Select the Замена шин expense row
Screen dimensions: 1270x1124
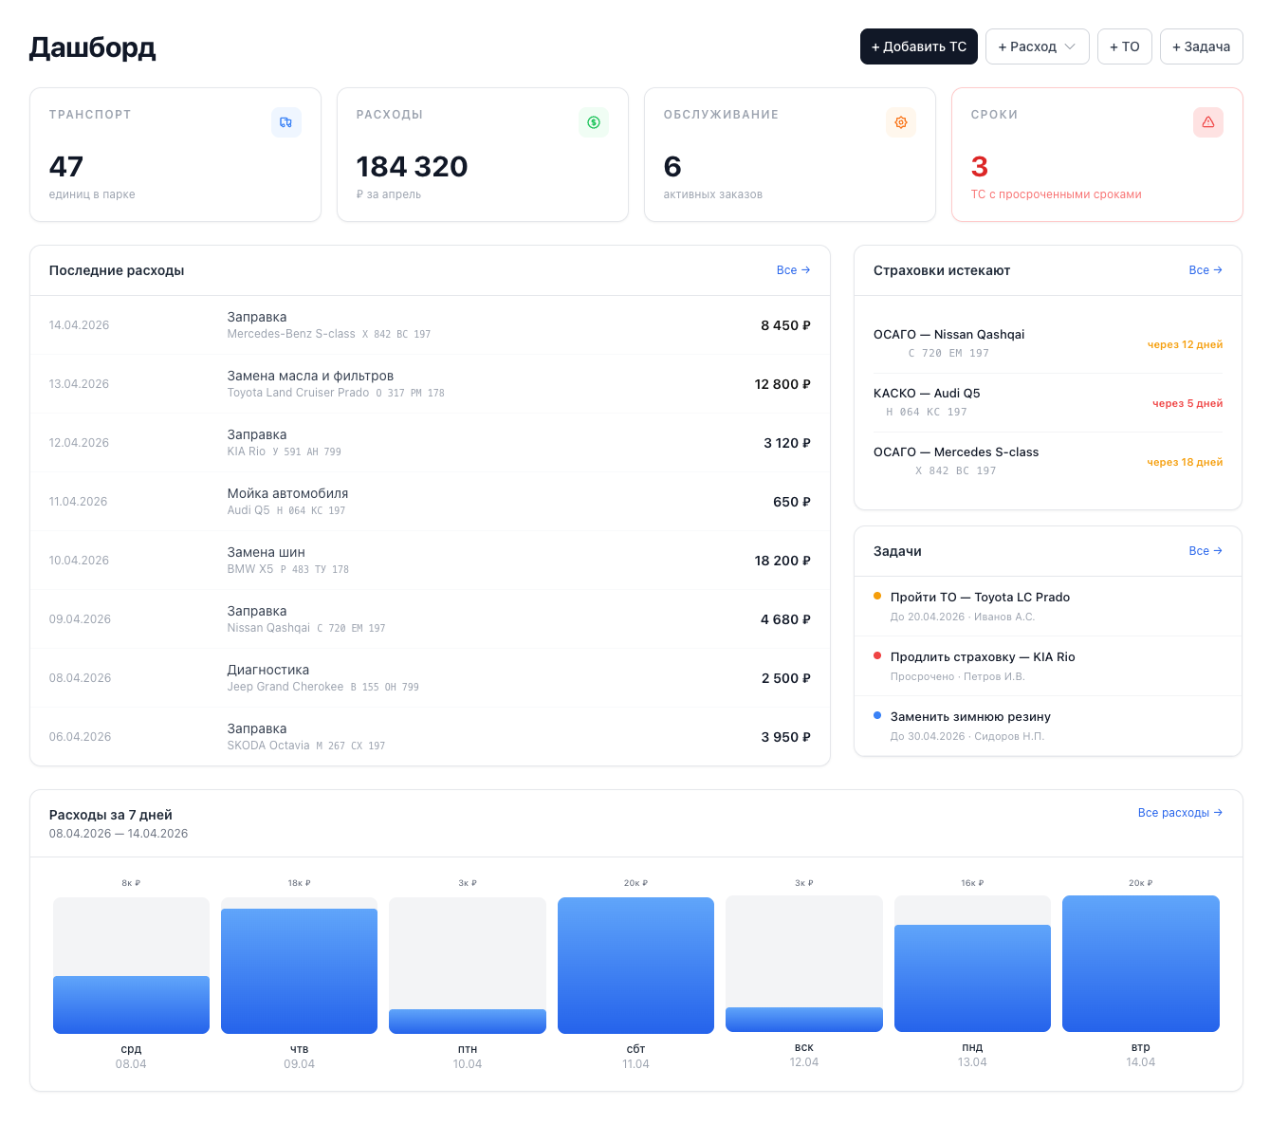(x=430, y=561)
